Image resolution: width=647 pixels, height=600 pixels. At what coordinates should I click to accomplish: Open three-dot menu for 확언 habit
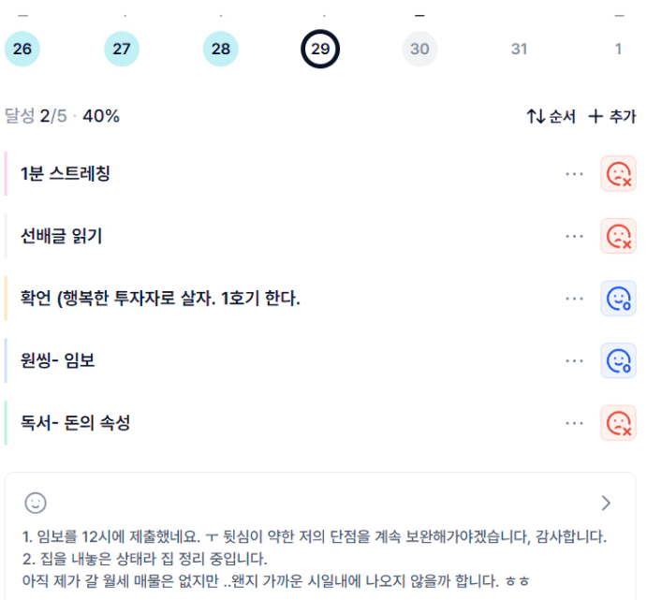point(574,299)
